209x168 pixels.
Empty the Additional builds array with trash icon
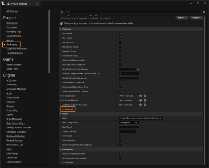point(145,105)
